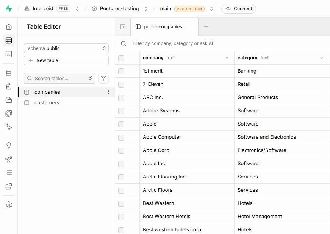The image size is (330, 234).
Task: Open the Integrations sidebar icon
Action: tap(9, 186)
